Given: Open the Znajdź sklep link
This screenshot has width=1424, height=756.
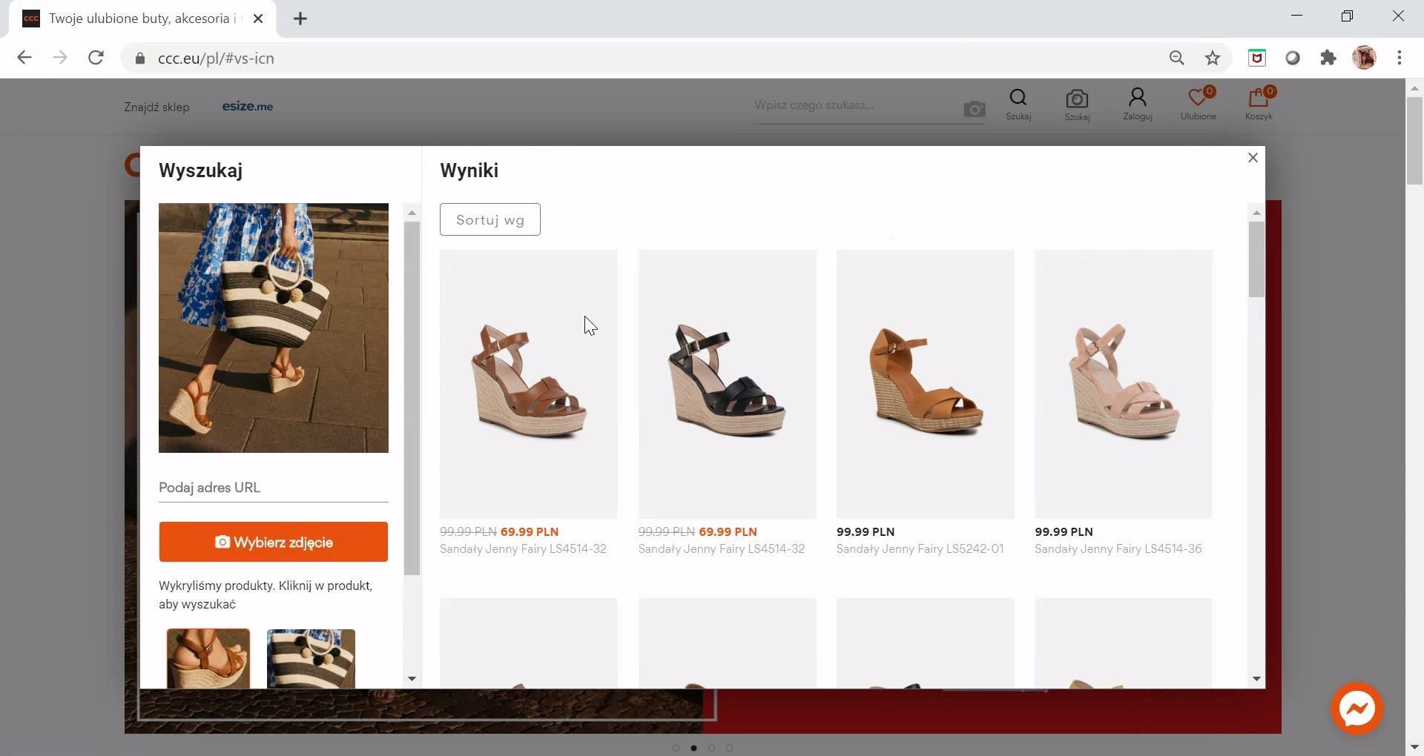Looking at the screenshot, I should tap(156, 107).
